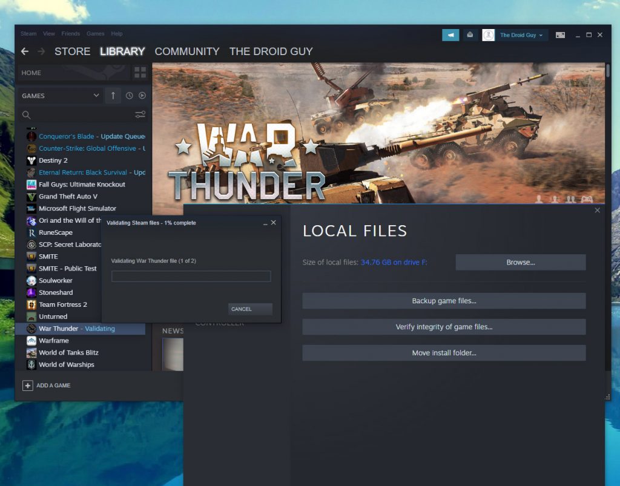Open the Steam menu
The height and width of the screenshot is (486, 620).
click(28, 33)
